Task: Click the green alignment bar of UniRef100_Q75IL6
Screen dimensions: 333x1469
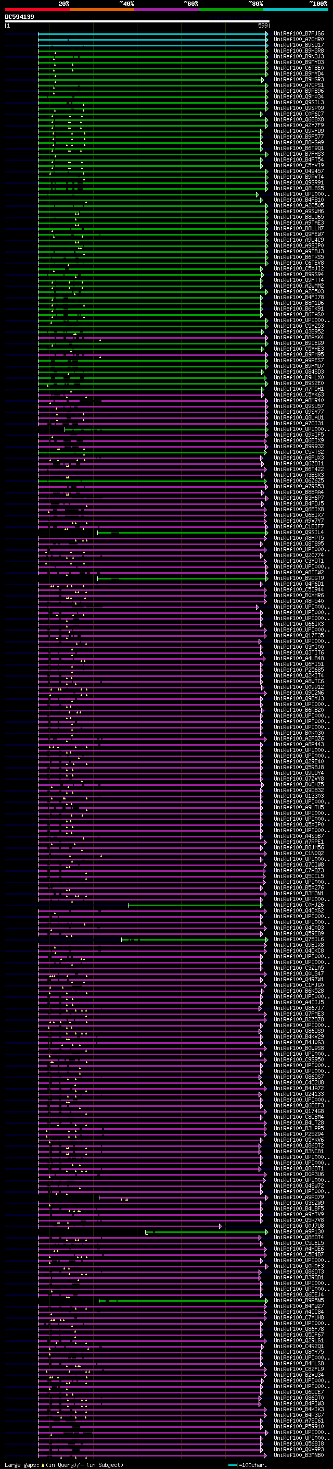Action: coord(194,939)
